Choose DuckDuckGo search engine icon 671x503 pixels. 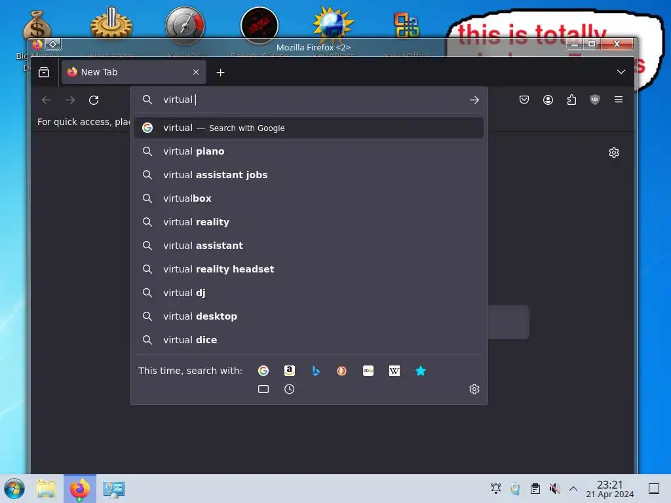[x=341, y=371]
